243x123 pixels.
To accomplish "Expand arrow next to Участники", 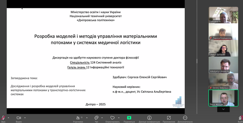I will 87,118.
